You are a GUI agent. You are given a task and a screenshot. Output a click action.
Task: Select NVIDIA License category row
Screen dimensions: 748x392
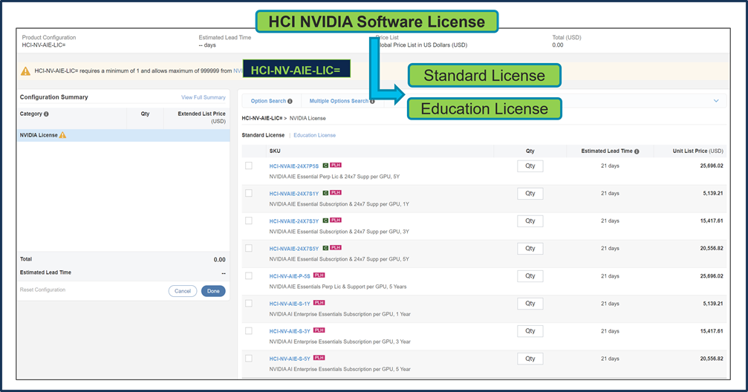(x=123, y=135)
